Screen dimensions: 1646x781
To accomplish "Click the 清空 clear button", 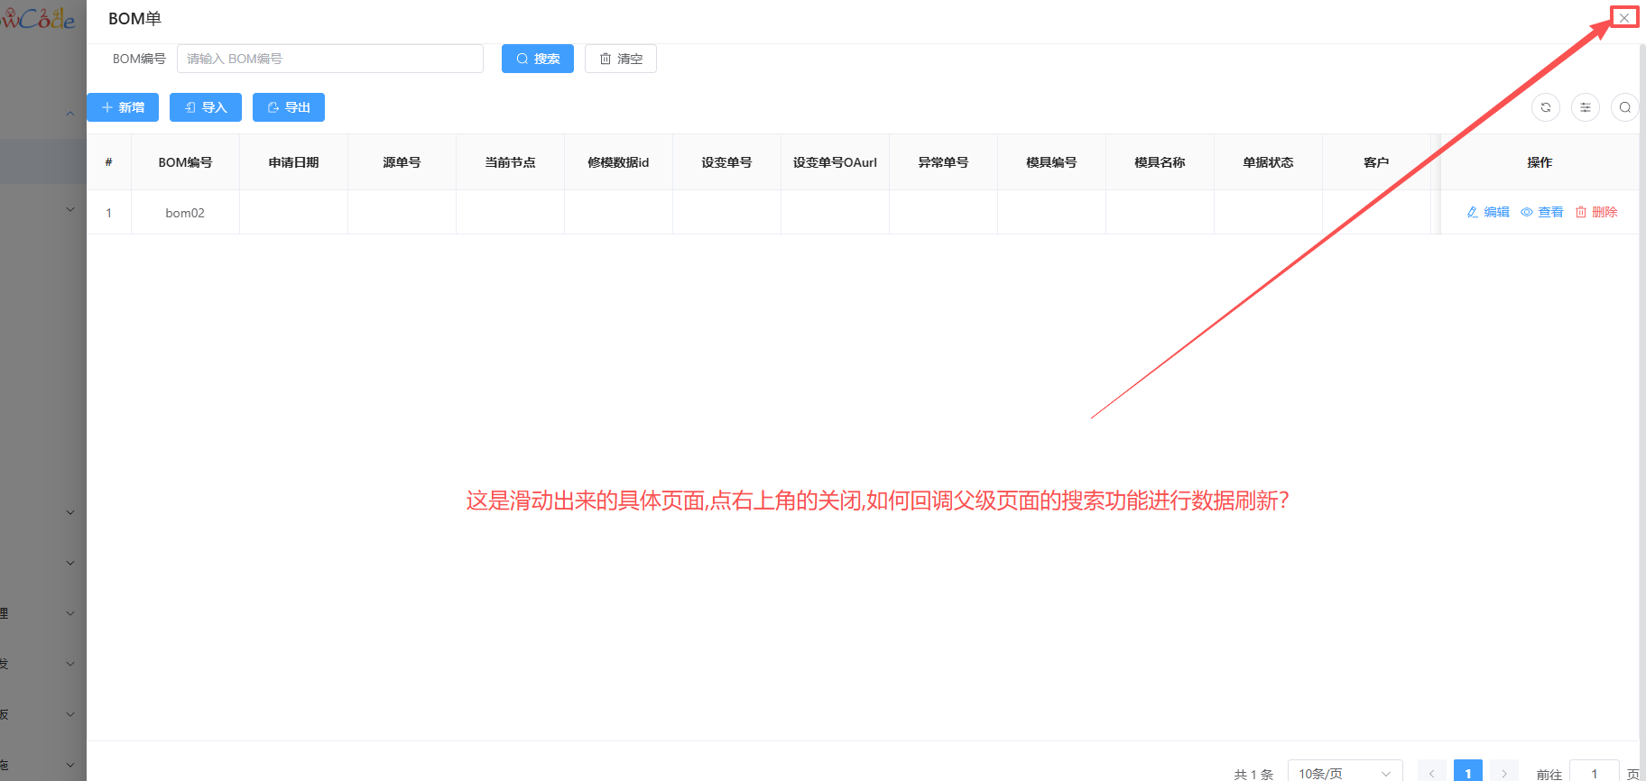I will pyautogui.click(x=621, y=59).
